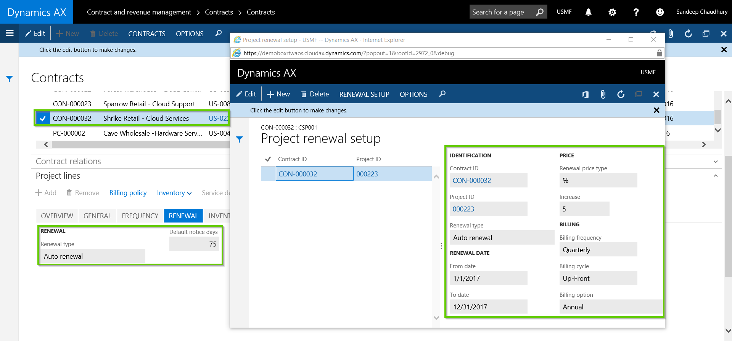
Task: Toggle the checkbox for CON-000032 row
Action: click(43, 118)
